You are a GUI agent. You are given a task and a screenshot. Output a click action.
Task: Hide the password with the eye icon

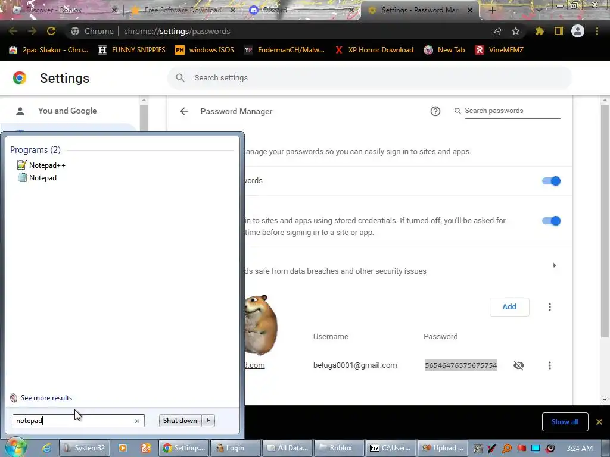tap(519, 365)
